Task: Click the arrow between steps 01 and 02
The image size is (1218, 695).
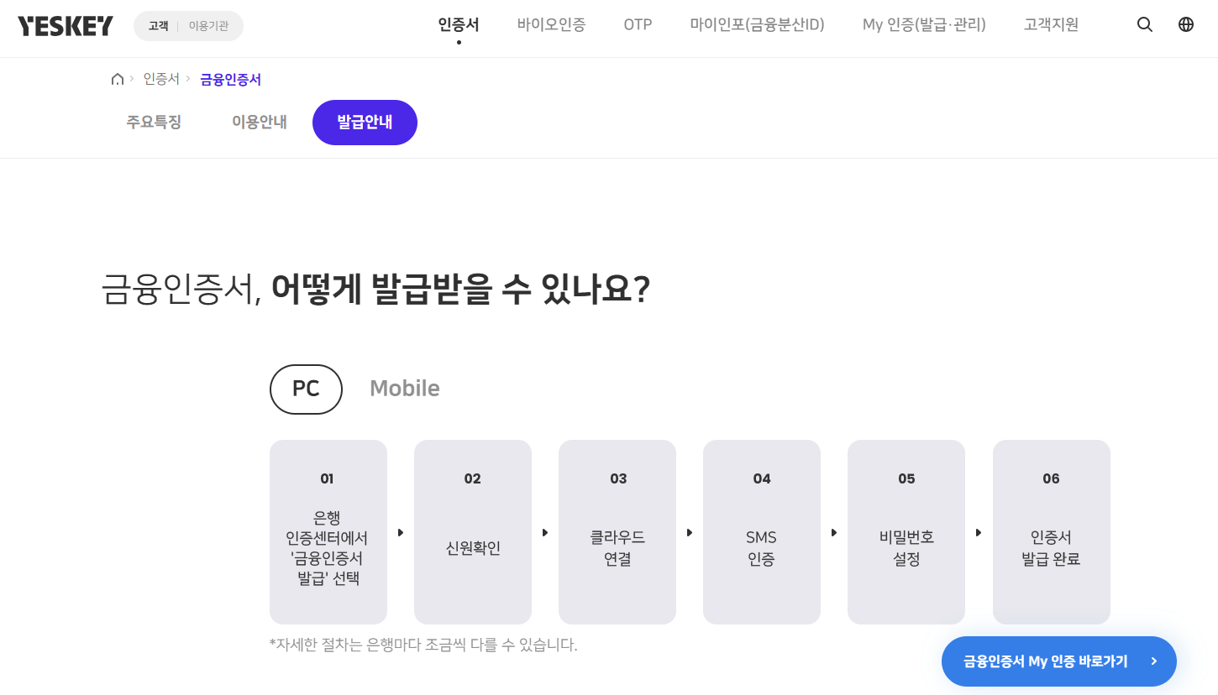Action: coord(401,531)
